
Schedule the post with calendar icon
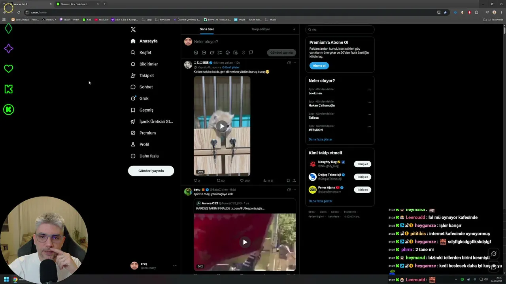[x=236, y=52]
